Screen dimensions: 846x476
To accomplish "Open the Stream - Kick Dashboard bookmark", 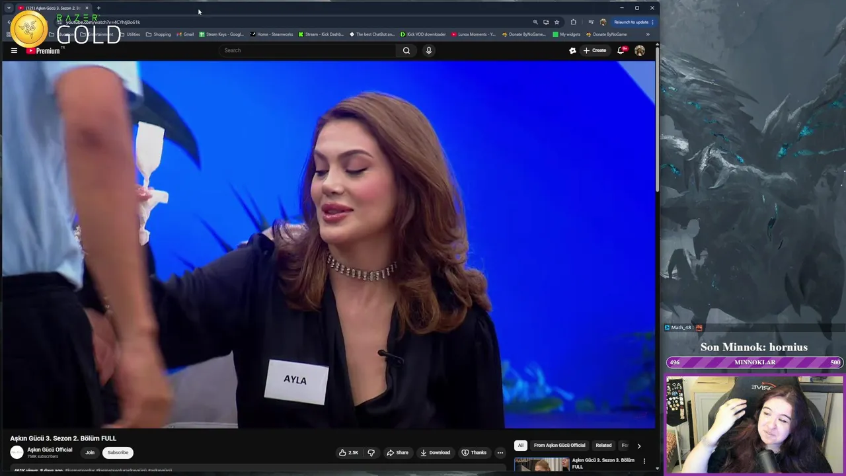I will point(322,34).
